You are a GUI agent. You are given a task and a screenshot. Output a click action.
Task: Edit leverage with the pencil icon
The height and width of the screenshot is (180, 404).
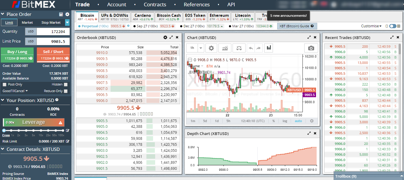click(67, 130)
